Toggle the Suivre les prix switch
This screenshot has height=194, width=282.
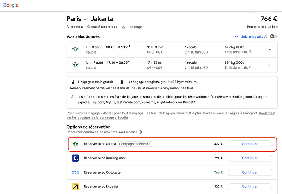pyautogui.click(x=273, y=36)
